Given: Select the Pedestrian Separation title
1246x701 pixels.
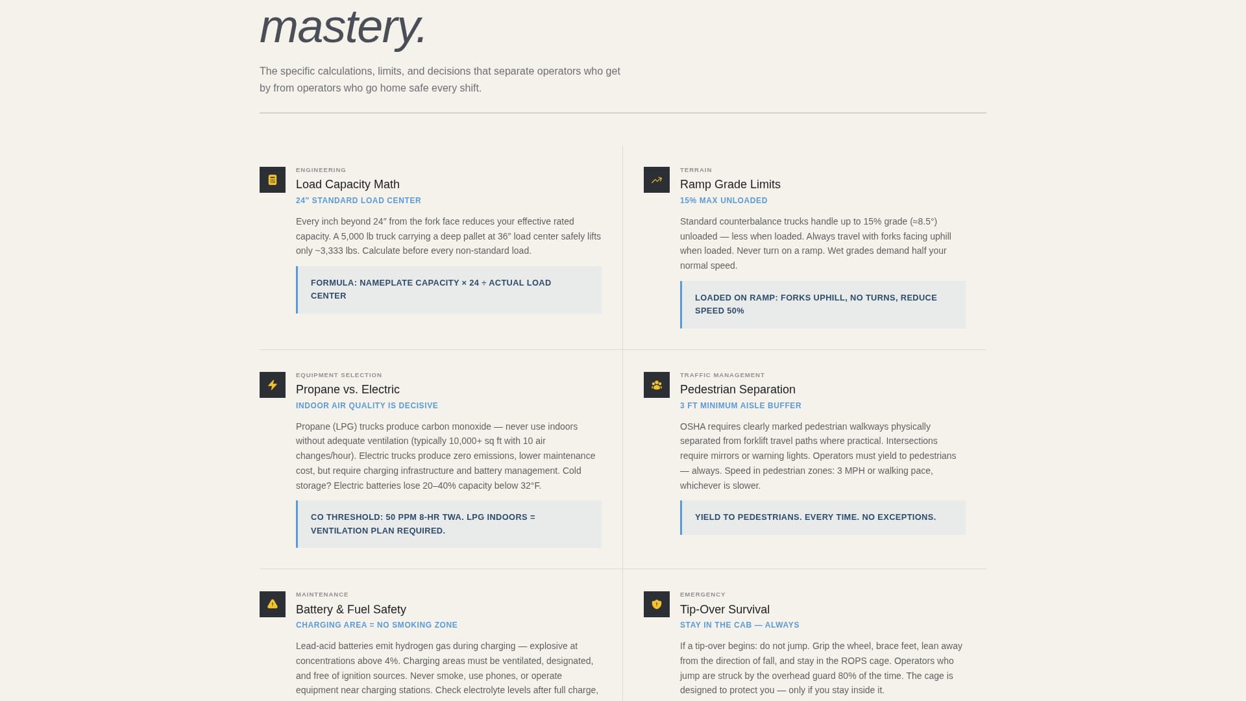Looking at the screenshot, I should [x=738, y=389].
